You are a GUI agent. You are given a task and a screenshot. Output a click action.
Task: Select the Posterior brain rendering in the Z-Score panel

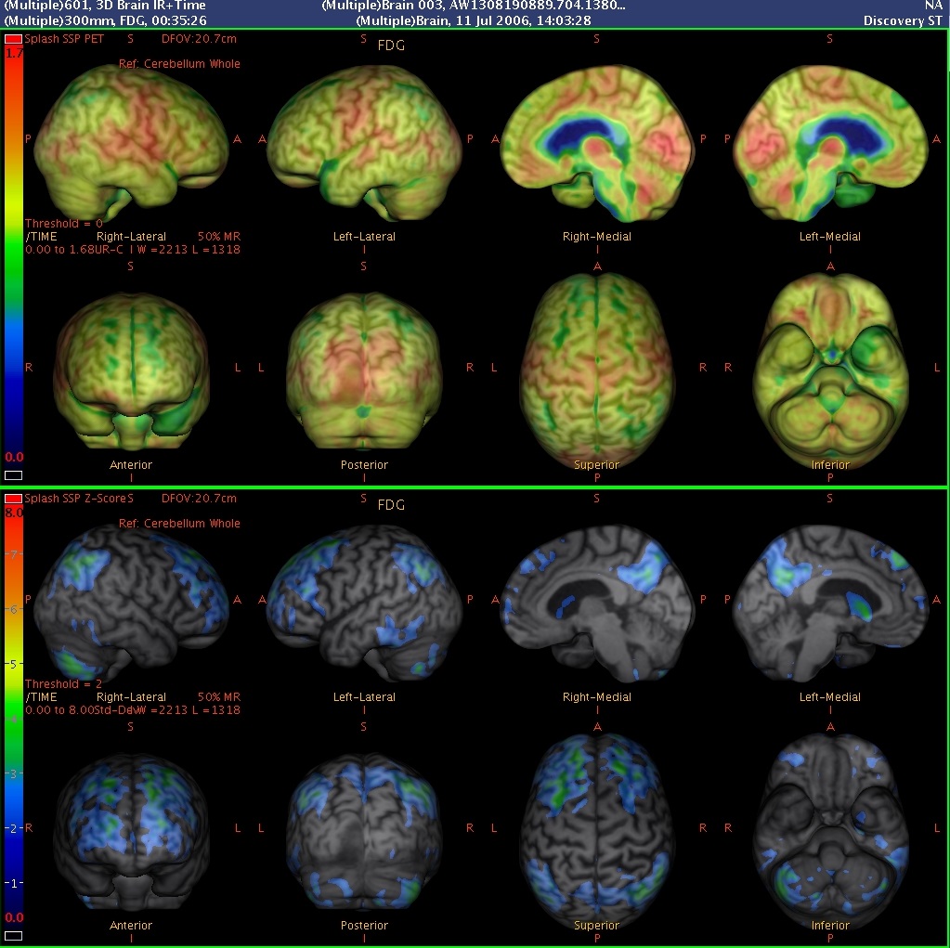[x=364, y=831]
